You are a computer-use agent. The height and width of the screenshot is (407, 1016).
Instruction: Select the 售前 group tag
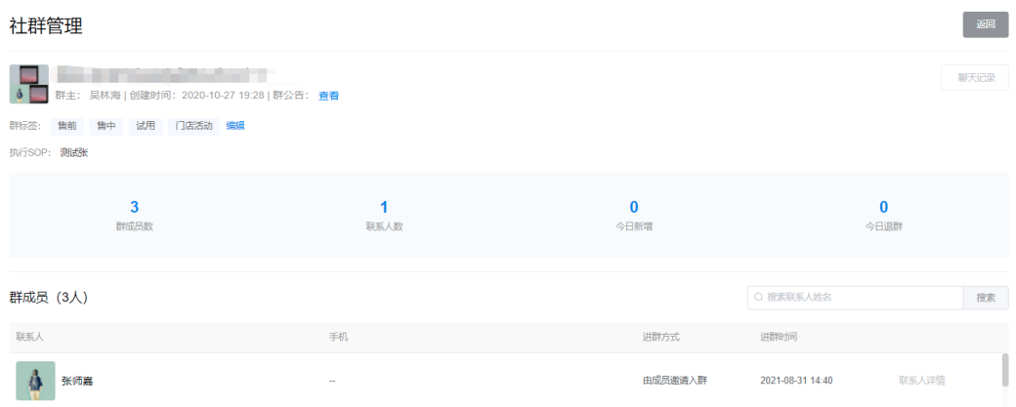(66, 125)
